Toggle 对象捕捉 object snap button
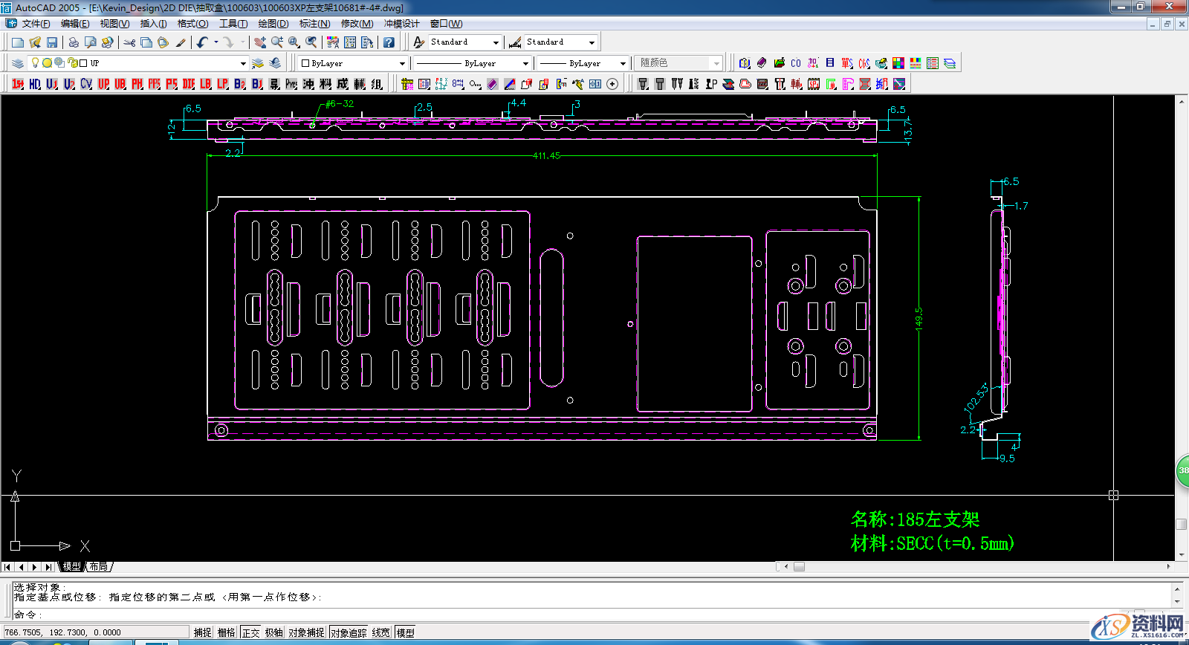Viewport: 1189px width, 645px height. (x=306, y=632)
